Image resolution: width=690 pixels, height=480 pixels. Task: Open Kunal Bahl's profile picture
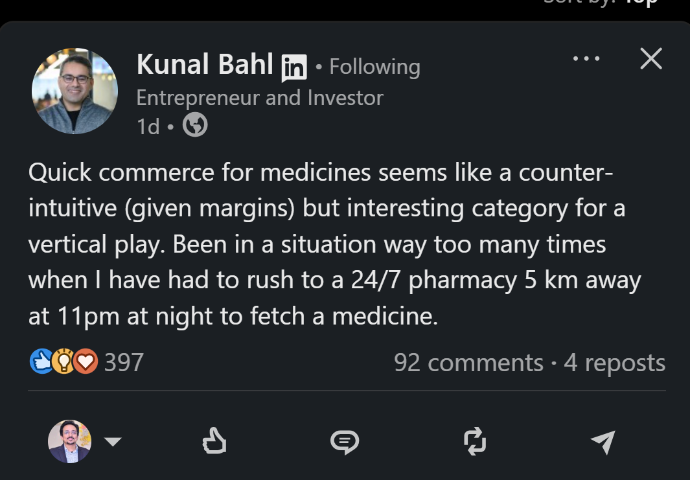(x=75, y=91)
